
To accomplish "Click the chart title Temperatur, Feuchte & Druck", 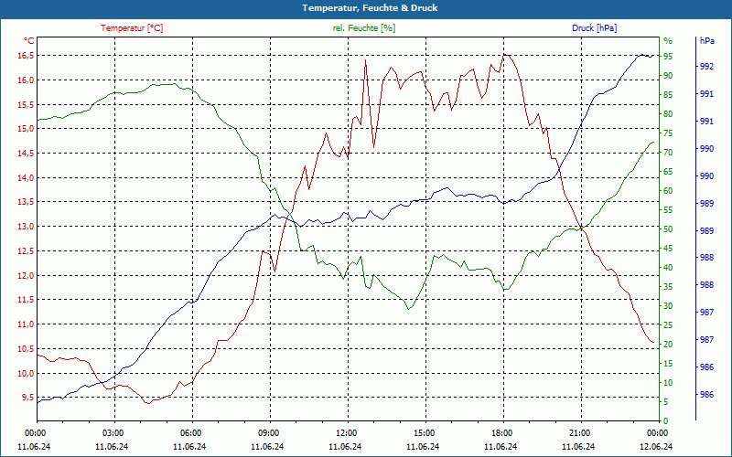I will click(x=370, y=8).
